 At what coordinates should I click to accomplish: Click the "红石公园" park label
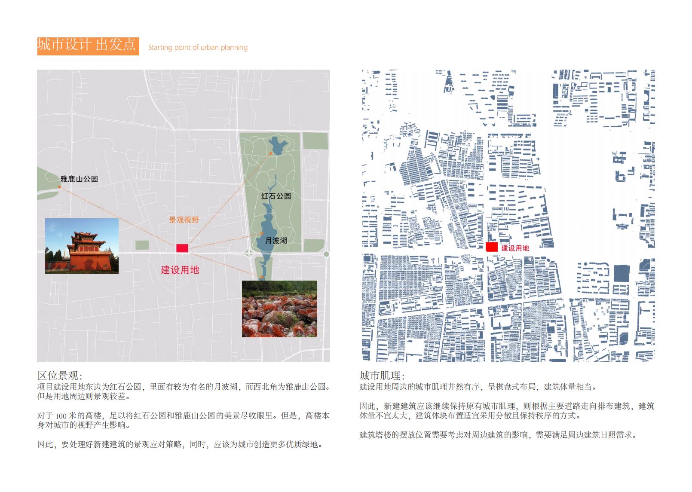pyautogui.click(x=276, y=196)
